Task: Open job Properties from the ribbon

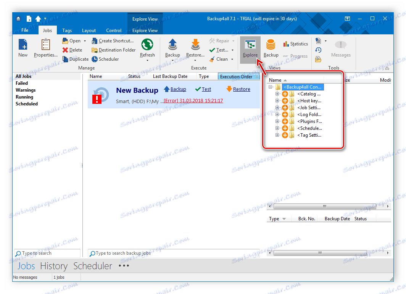Action: tap(45, 48)
